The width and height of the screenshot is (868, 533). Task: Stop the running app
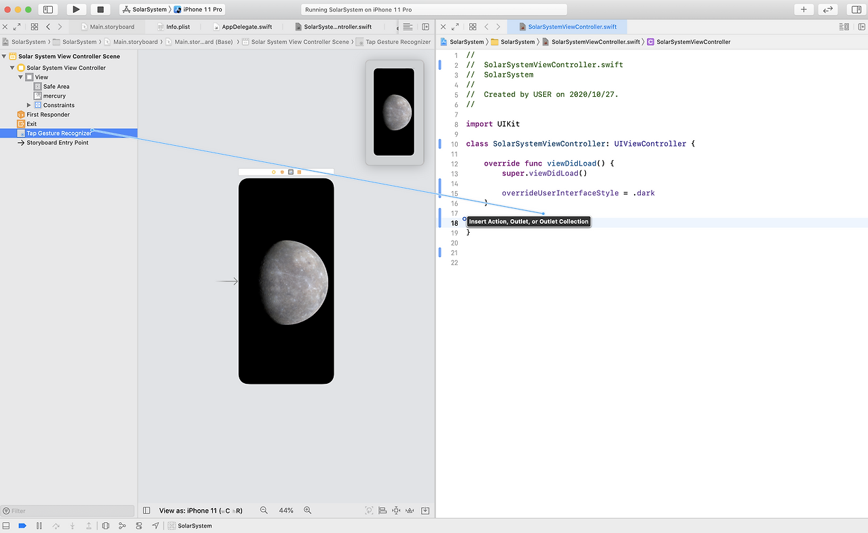coord(100,9)
